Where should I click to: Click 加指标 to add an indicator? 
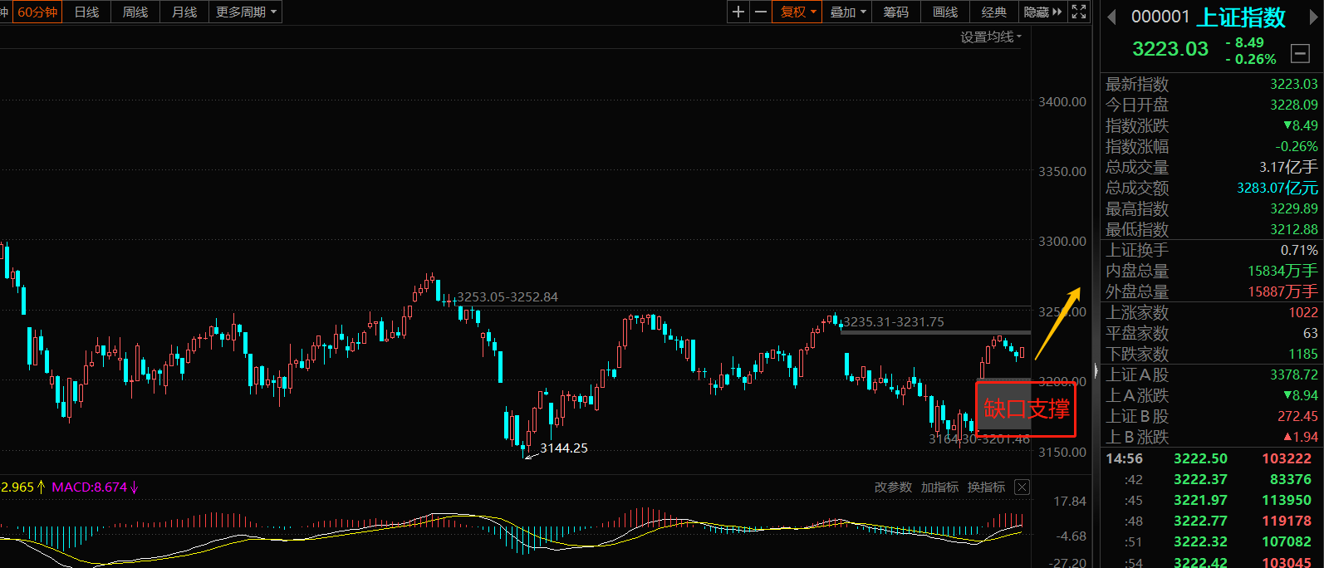939,487
